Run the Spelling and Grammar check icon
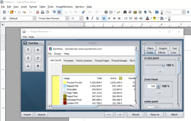Image resolution: width=191 pixels, height=121 pixels. pyautogui.click(x=54, y=12)
